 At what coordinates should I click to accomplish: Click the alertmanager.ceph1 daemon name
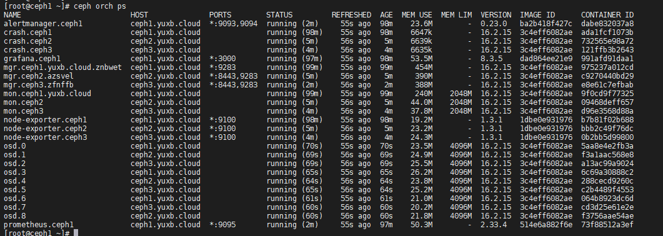[x=43, y=24]
